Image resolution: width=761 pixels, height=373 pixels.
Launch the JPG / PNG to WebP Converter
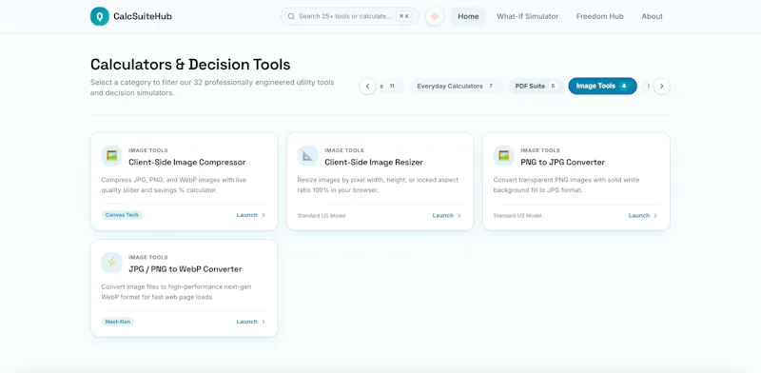250,322
